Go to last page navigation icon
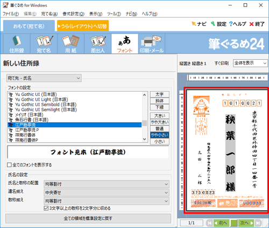This screenshot has width=269, height=228. 258,223
